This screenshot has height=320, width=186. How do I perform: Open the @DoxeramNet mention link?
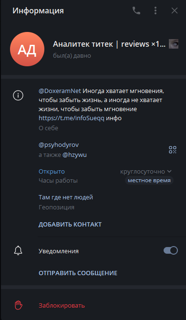point(60,91)
